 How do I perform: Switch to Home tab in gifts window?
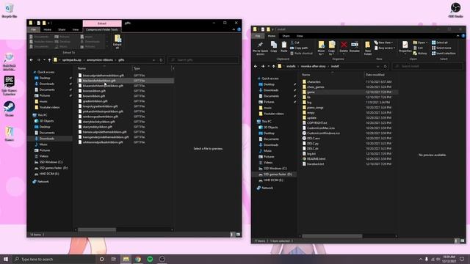click(x=47, y=29)
